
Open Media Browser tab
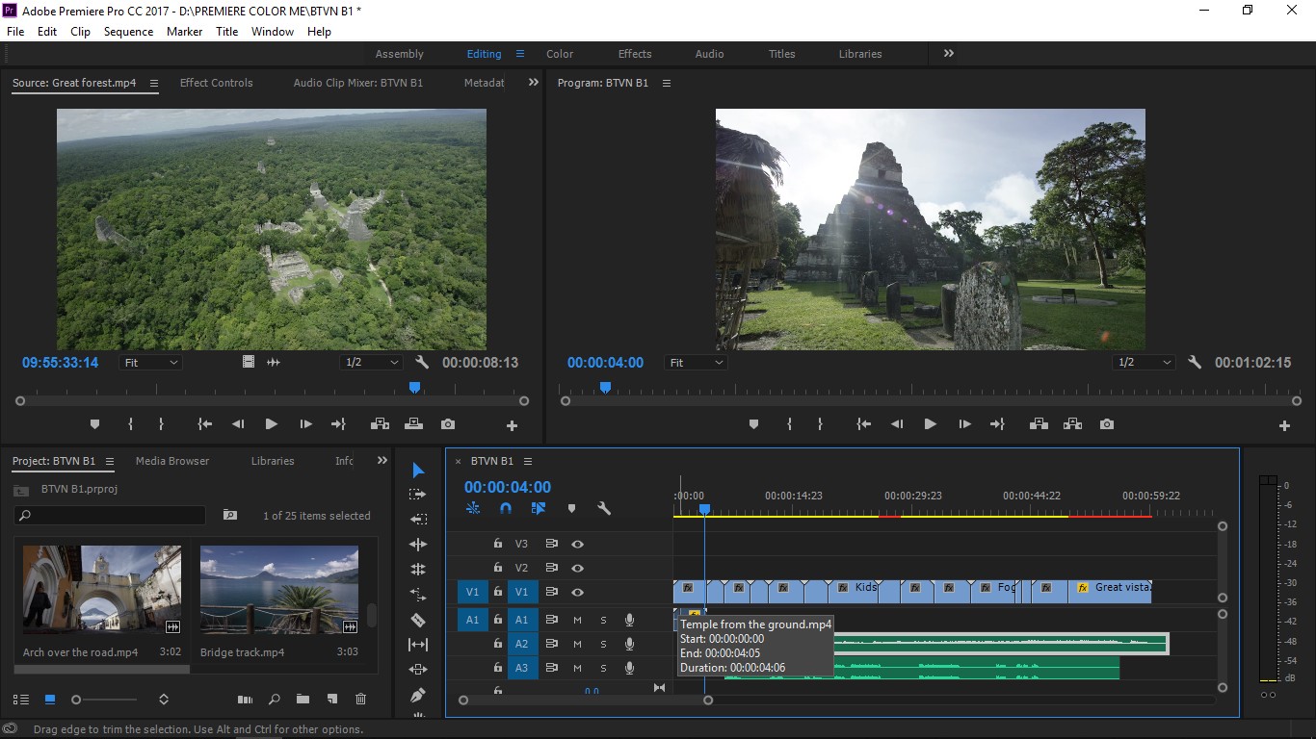click(x=172, y=461)
